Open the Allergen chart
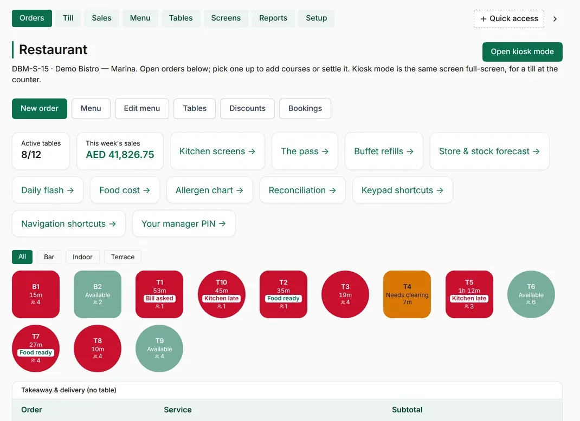 pyautogui.click(x=209, y=190)
